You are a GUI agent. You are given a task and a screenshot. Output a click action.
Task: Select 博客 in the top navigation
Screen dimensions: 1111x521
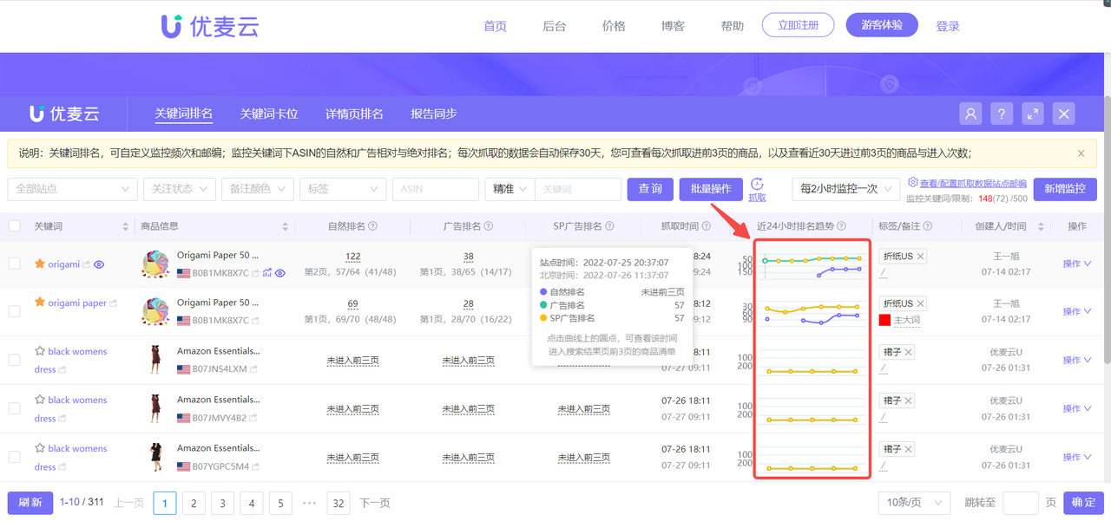[673, 26]
